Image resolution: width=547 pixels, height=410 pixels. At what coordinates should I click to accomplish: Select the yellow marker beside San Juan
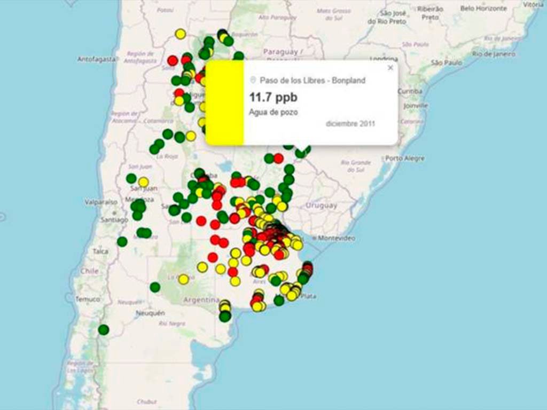[143, 182]
